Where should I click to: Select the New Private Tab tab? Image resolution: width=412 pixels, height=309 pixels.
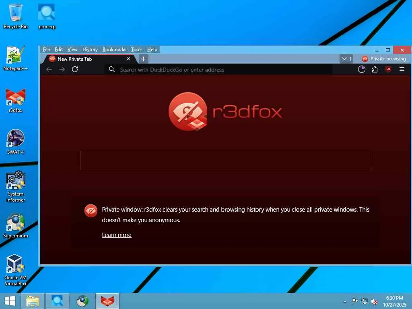click(x=89, y=59)
